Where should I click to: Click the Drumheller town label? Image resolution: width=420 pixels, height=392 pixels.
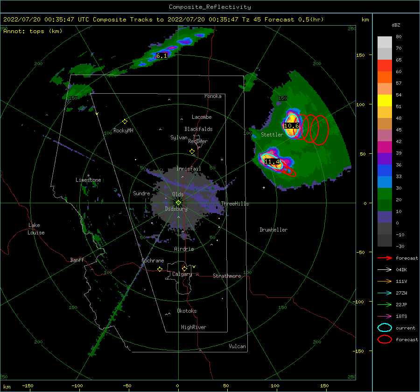tap(273, 230)
